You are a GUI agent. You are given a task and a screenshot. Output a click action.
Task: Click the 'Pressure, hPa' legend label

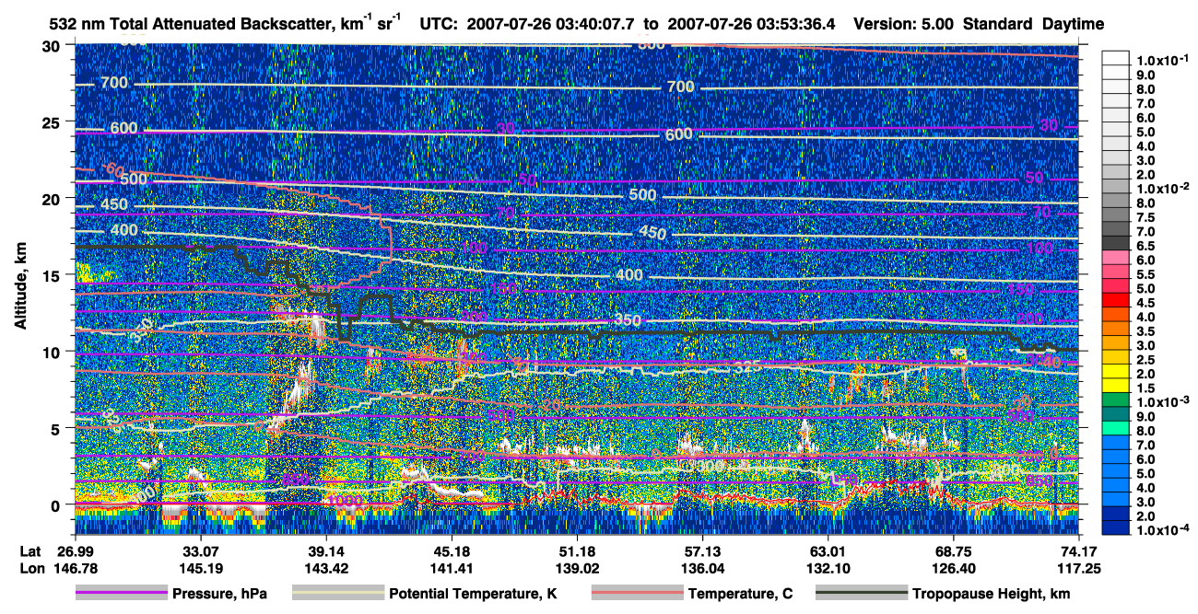tap(219, 595)
